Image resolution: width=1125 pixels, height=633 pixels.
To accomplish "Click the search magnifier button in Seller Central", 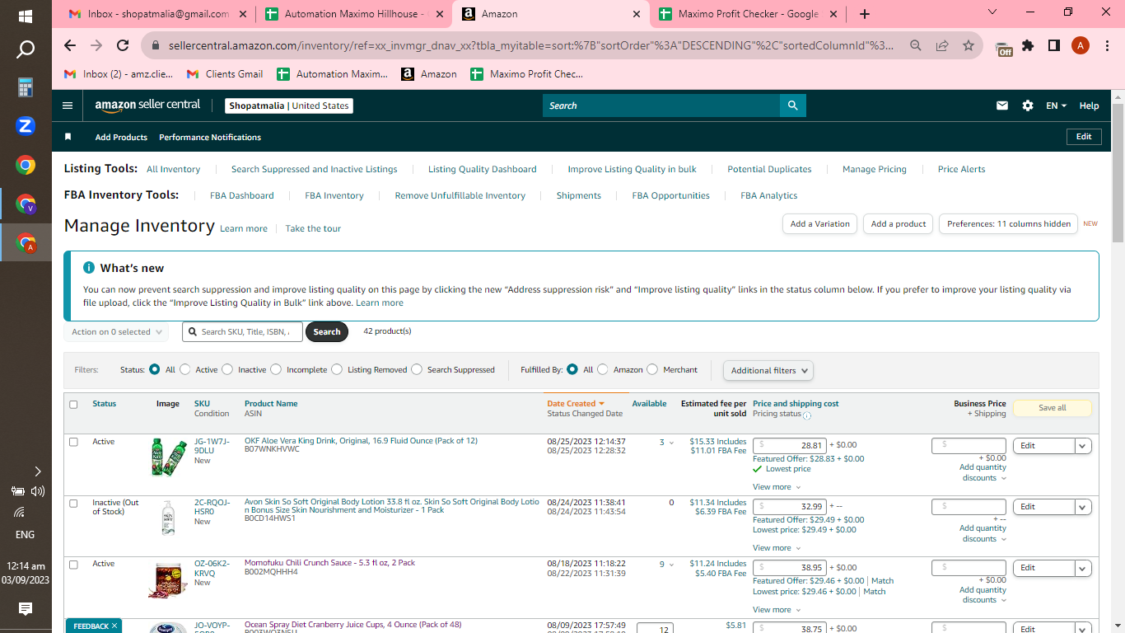I will click(792, 105).
